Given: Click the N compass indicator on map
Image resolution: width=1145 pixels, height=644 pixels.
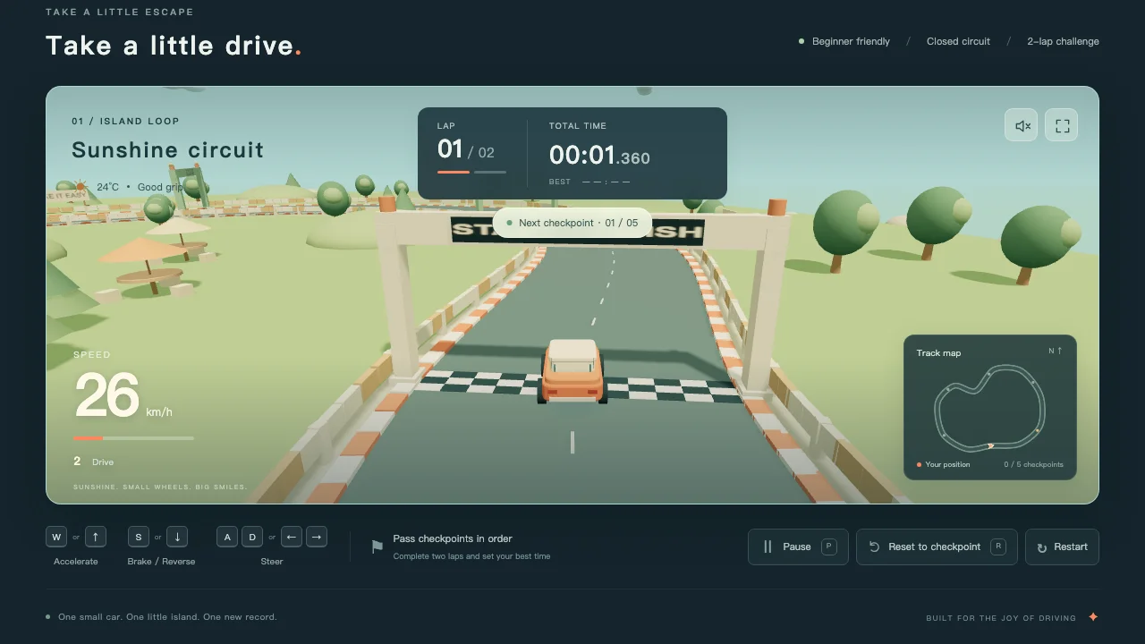Looking at the screenshot, I should (1056, 351).
